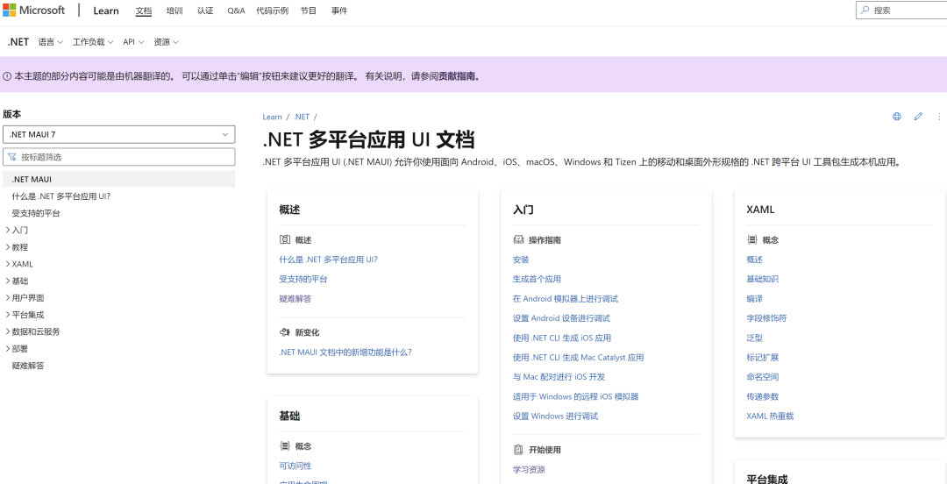The width and height of the screenshot is (947, 484).
Task: Open 受支持的平台 link in 概述 card
Action: (303, 279)
